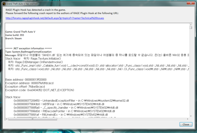This screenshot has width=197, height=133.
Task: Click the 'Rage.D3DManager.OnRenderInvoke()' line
Action: click(x=35, y=62)
